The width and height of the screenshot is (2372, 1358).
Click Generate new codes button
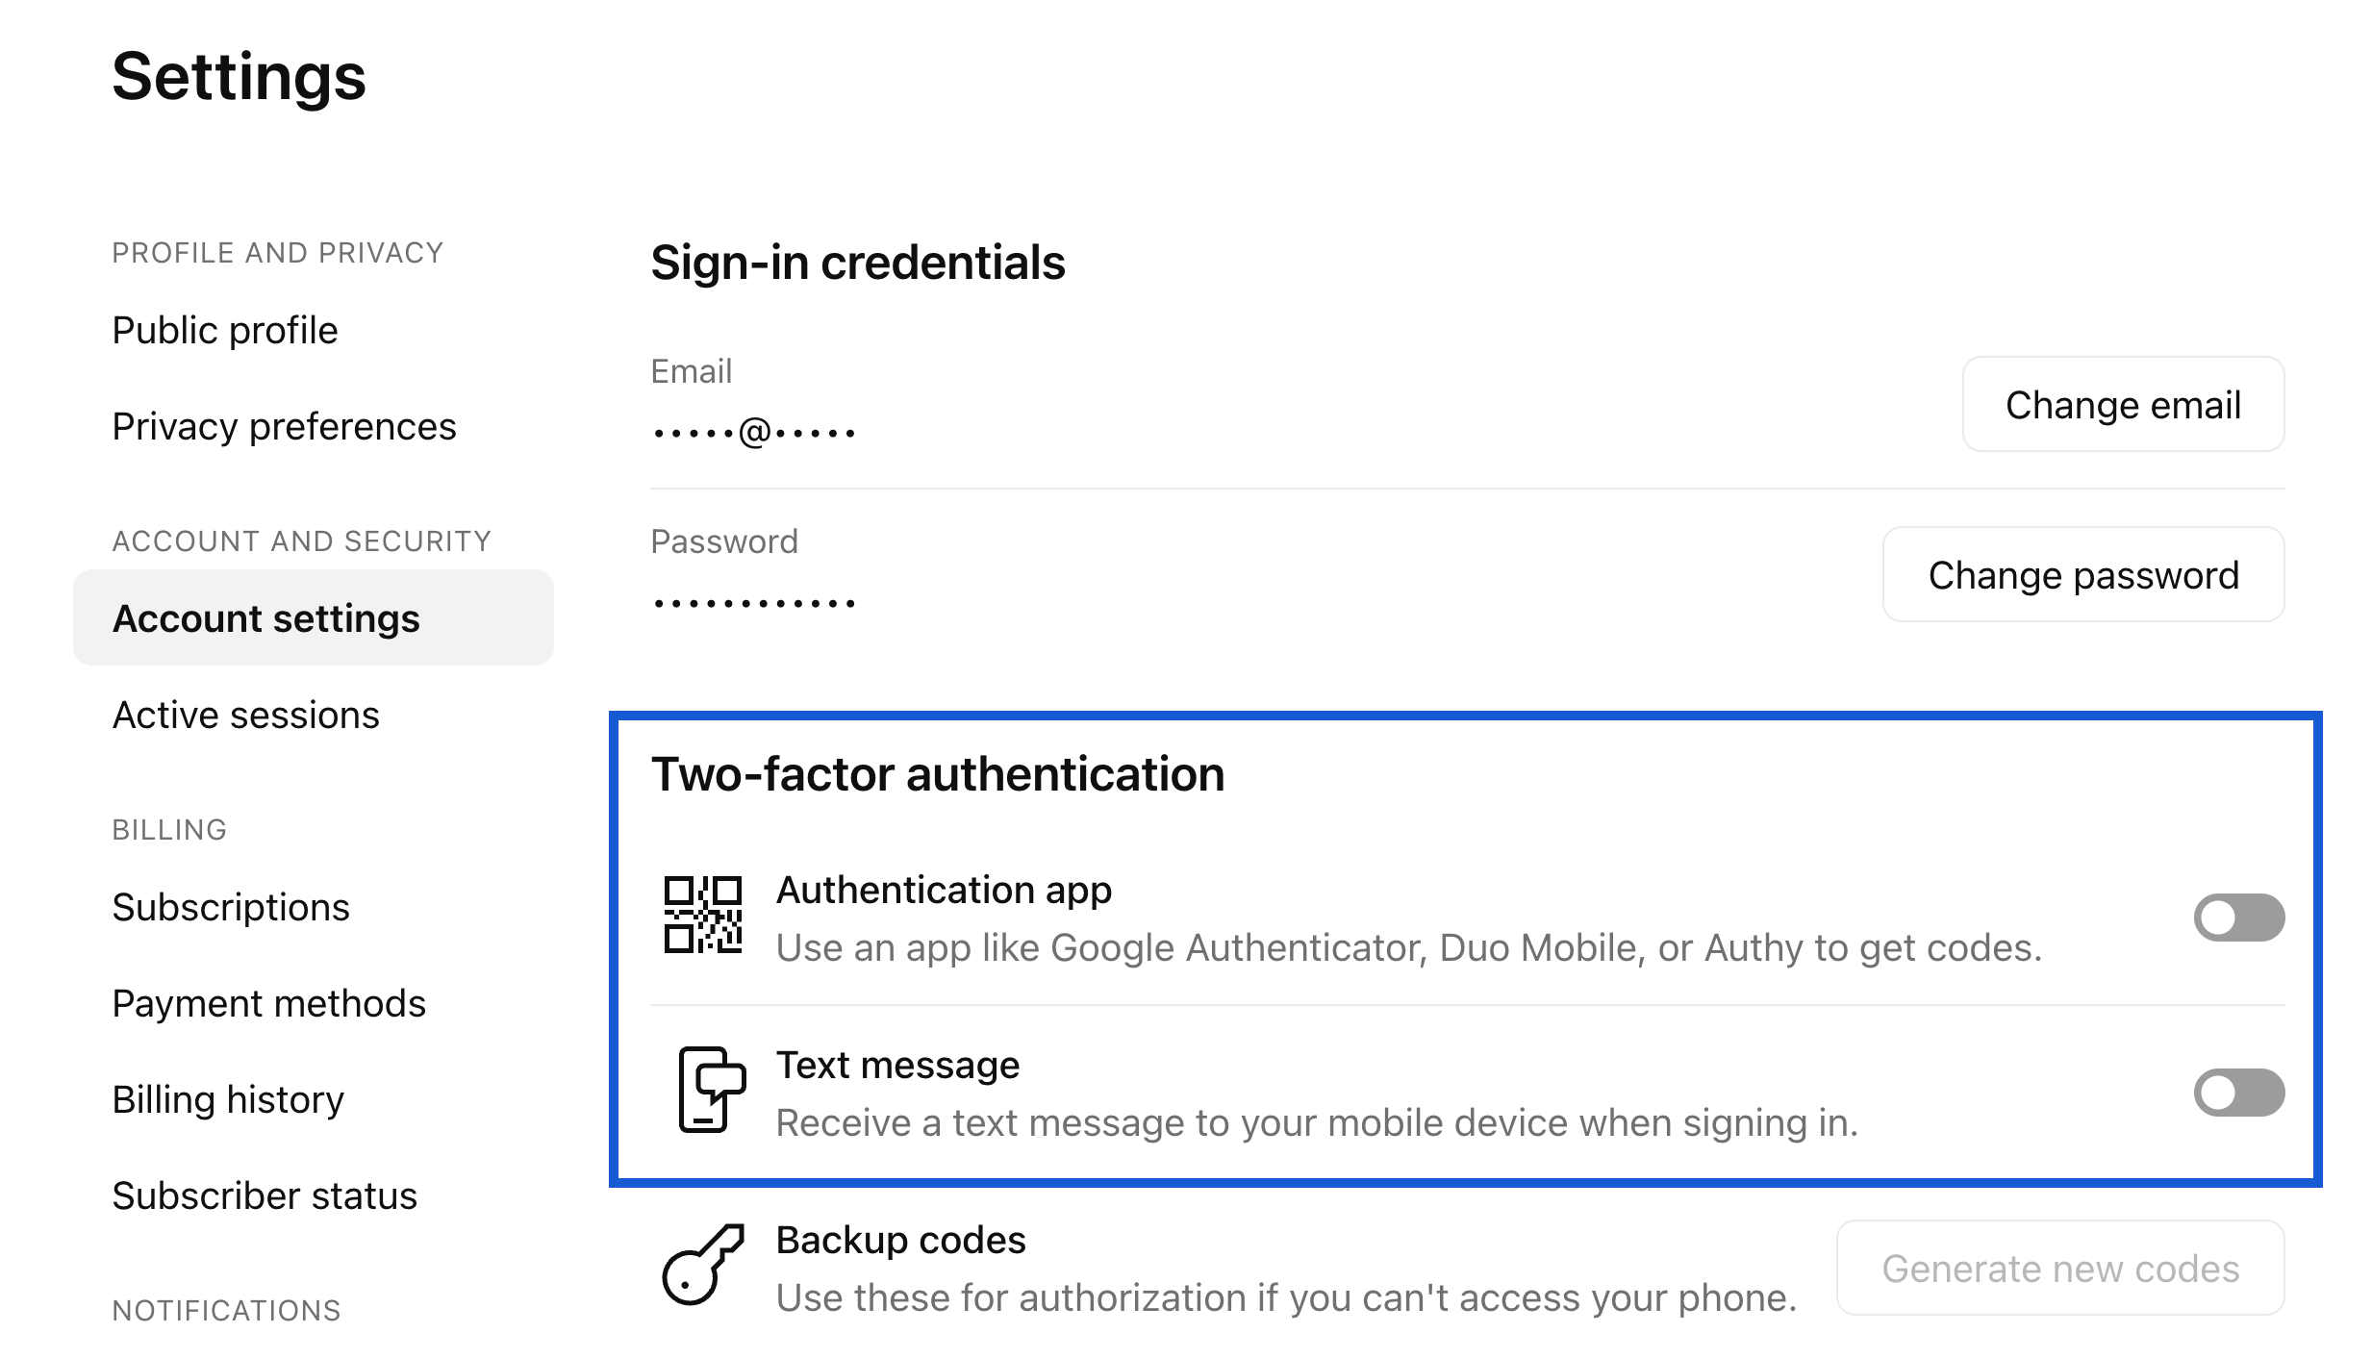(2060, 1268)
